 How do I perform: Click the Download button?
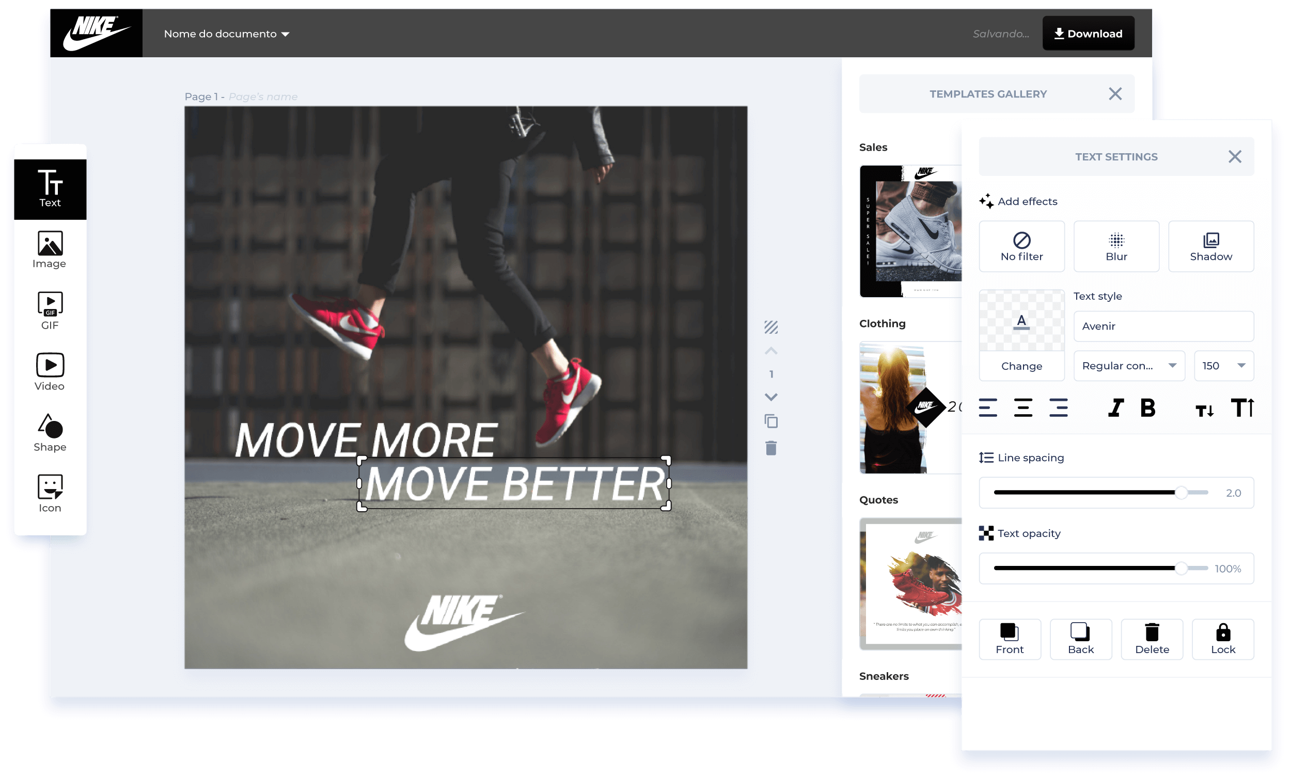click(x=1088, y=34)
